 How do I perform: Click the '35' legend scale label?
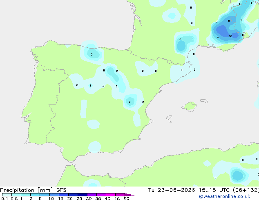[98, 198]
